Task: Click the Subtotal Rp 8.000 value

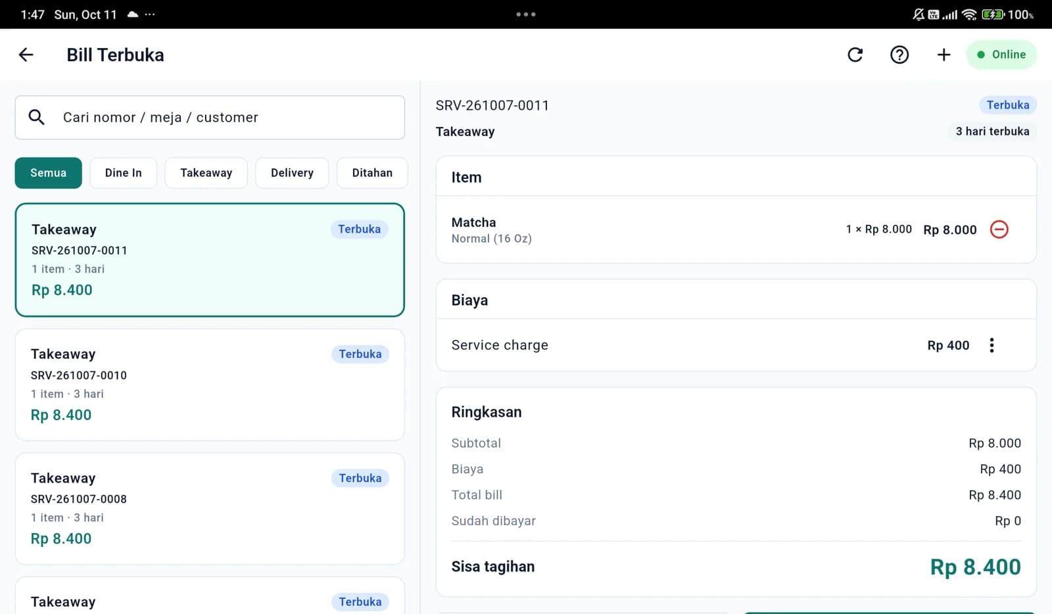Action: (x=995, y=443)
